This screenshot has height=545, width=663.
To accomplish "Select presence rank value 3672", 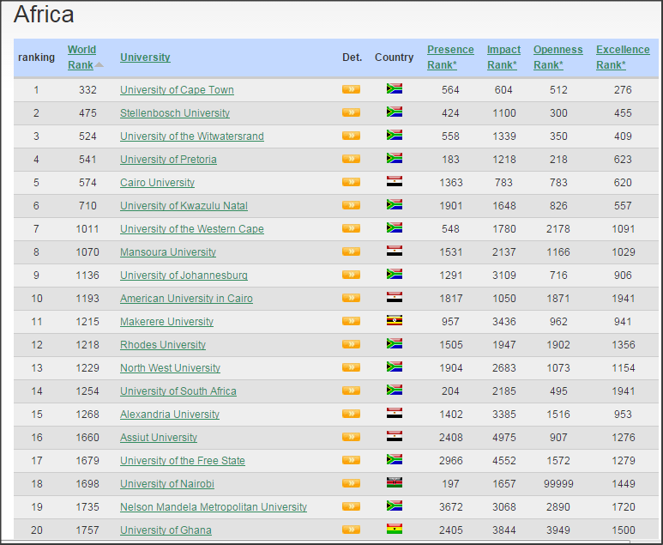I will [451, 507].
